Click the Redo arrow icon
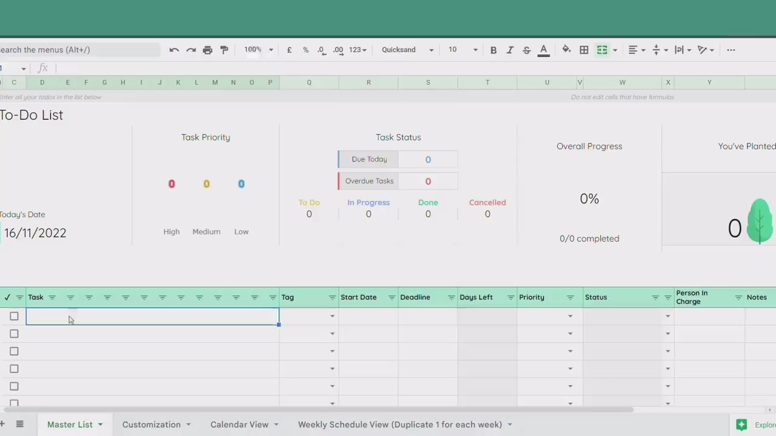 191,50
